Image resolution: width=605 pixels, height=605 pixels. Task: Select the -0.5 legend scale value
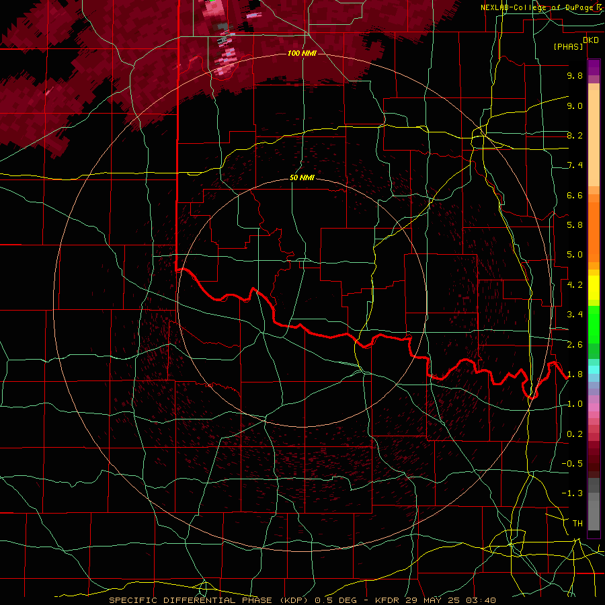pos(572,464)
